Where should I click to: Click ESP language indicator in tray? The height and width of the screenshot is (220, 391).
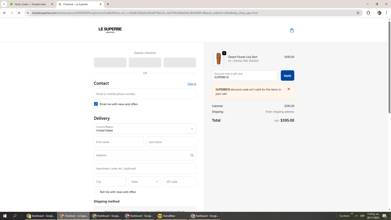pos(362,216)
